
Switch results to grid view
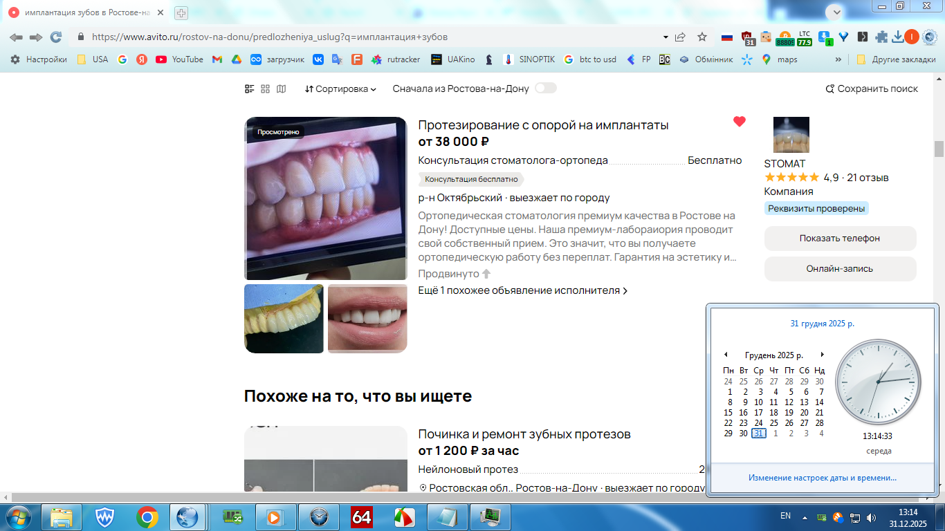point(266,88)
